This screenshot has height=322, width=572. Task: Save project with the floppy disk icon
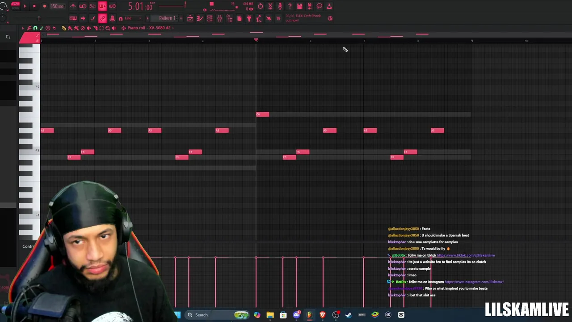point(300,6)
